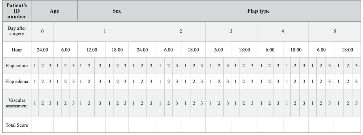Click Total Score cell for Day 1 12.00
Screen dimensions: 363x135
pyautogui.click(x=92, y=125)
